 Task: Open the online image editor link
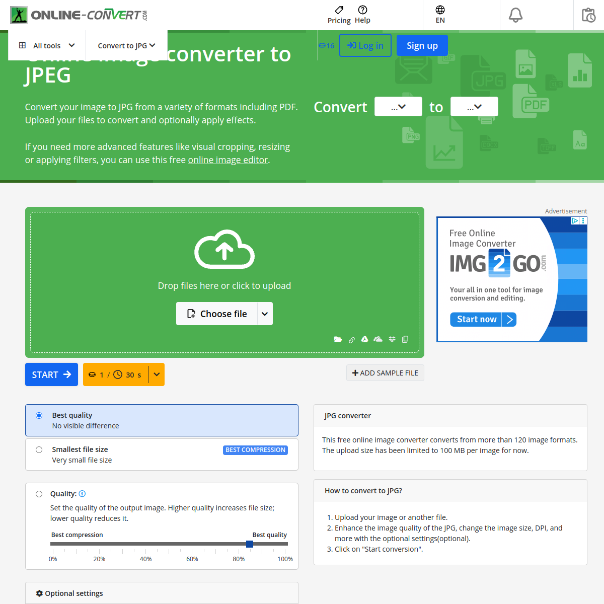click(228, 160)
